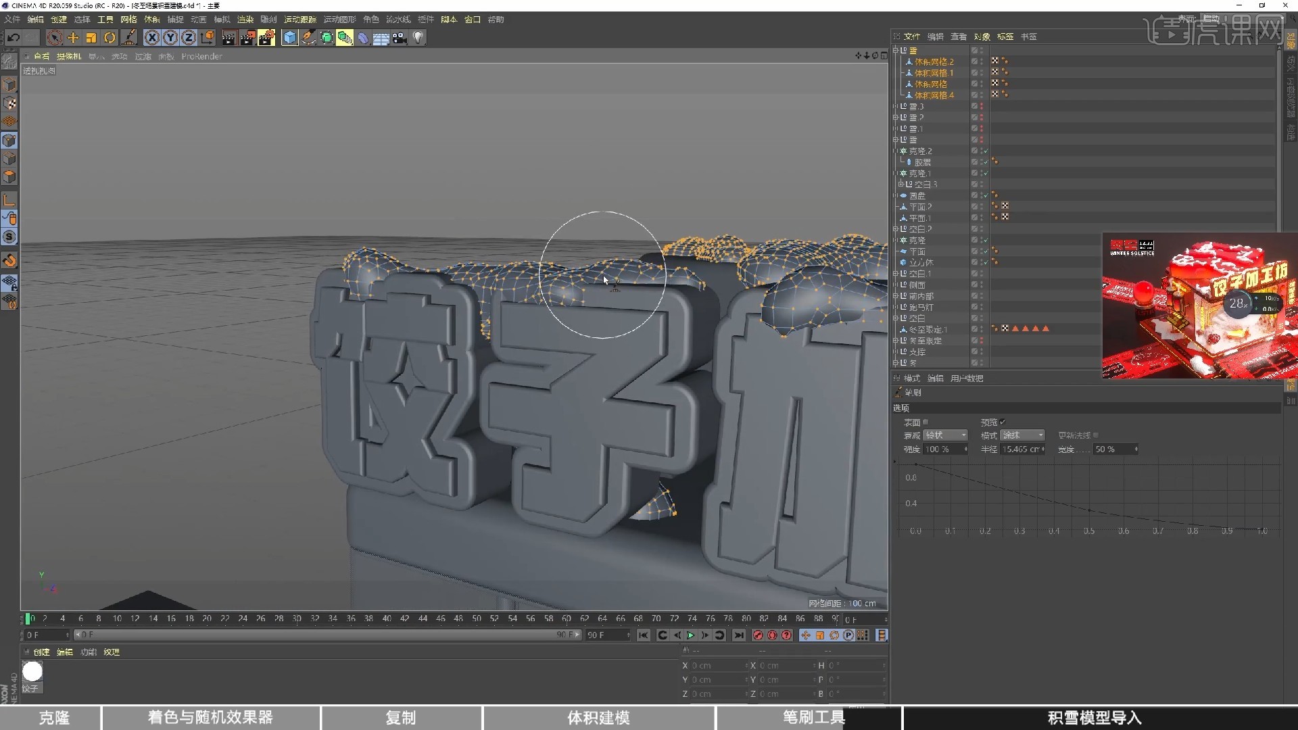Image resolution: width=1298 pixels, height=730 pixels.
Task: Open the render settings icon
Action: click(266, 38)
